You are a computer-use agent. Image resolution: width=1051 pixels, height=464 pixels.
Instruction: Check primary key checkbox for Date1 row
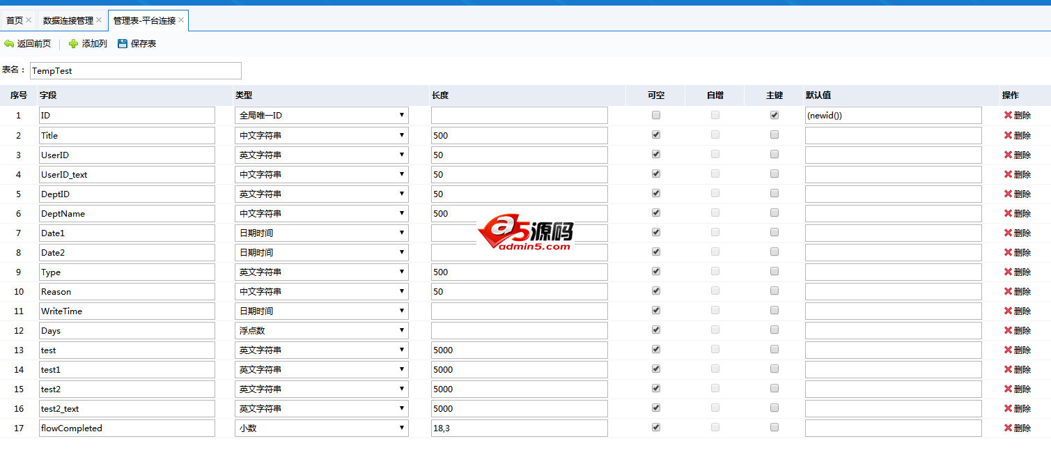click(x=774, y=232)
